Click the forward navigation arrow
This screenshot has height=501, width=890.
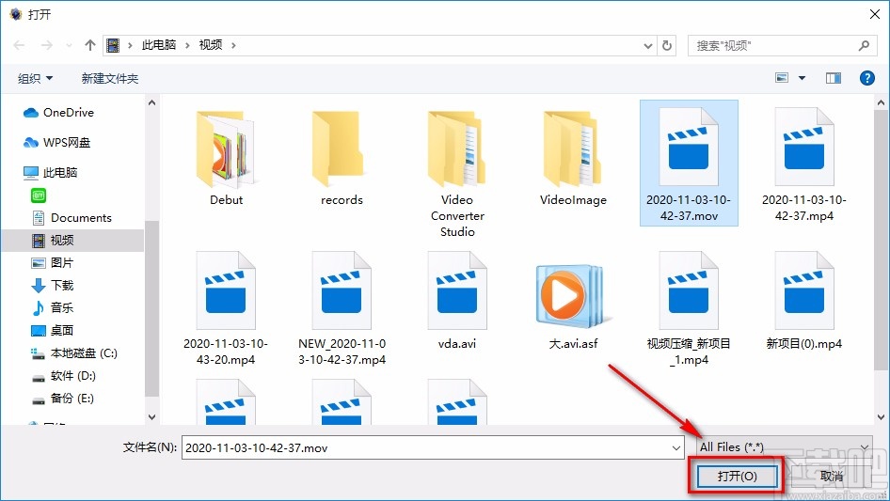46,45
